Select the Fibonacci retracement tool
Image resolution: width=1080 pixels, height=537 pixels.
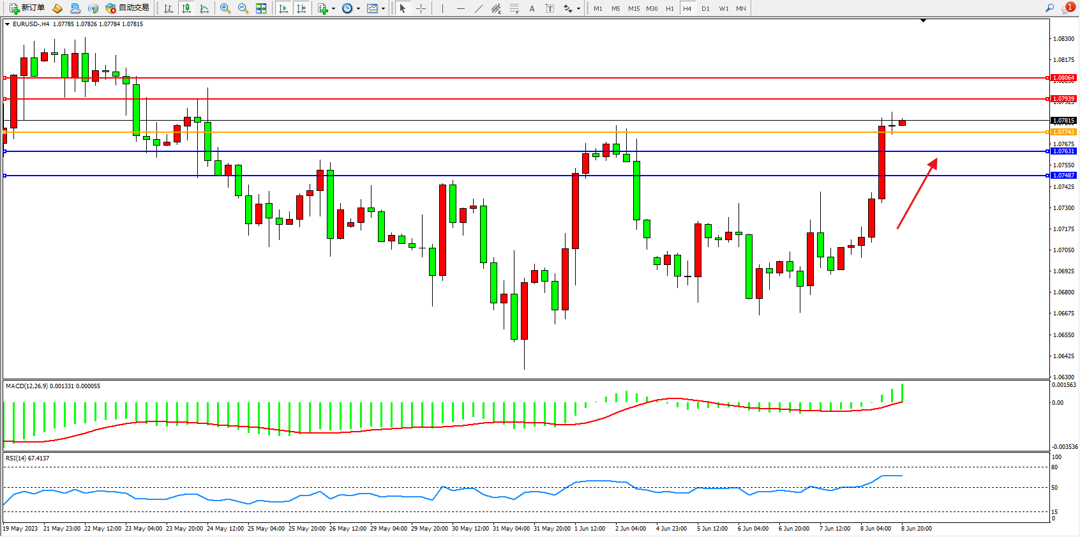(x=514, y=8)
